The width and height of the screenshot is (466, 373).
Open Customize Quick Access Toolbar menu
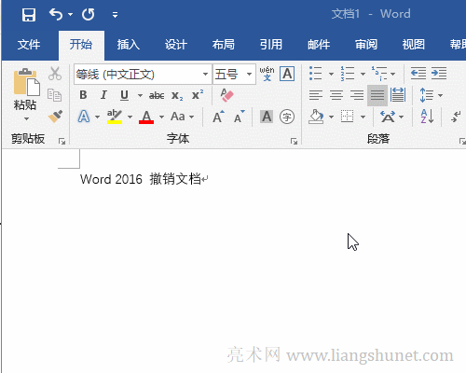pos(115,15)
